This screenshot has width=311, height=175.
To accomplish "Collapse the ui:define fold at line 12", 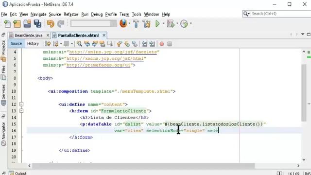I will point(21,104).
